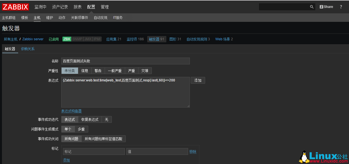Open the 管理 menu
This screenshot has height=164, width=349.
pos(104,7)
